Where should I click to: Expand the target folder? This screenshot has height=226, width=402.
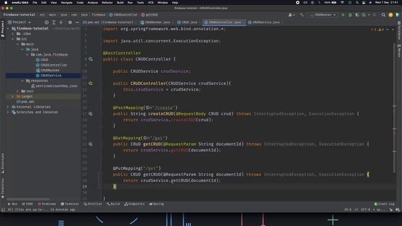[13, 96]
